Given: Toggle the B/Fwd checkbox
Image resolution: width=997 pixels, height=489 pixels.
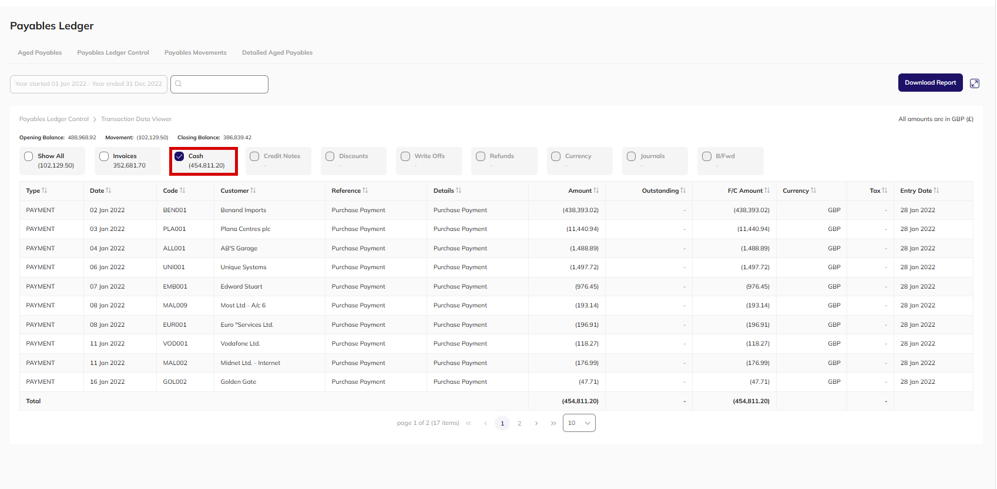Looking at the screenshot, I should (x=707, y=156).
